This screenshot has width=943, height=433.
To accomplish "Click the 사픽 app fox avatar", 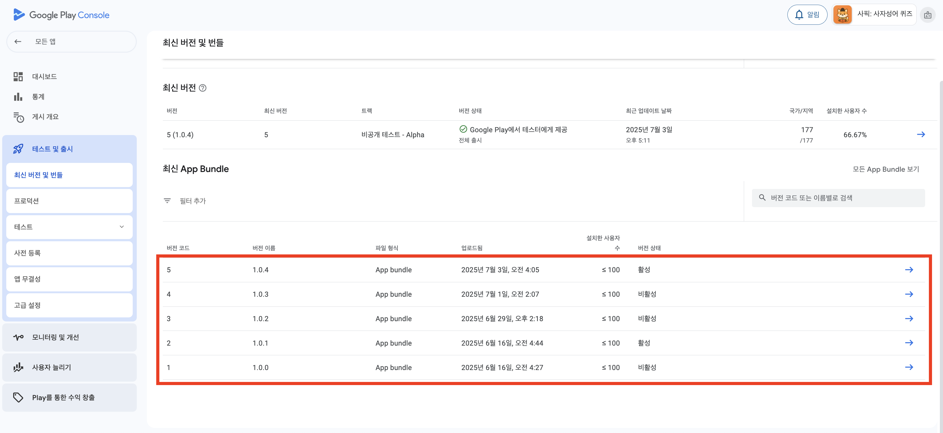I will click(x=842, y=15).
